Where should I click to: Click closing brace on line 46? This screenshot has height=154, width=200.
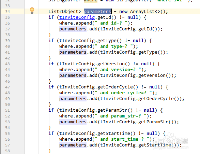point(50,81)
